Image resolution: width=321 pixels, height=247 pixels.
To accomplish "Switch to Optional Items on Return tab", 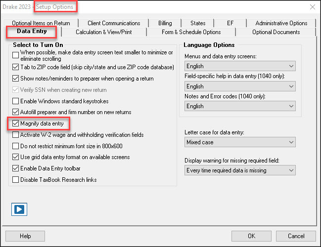I will click(x=41, y=23).
